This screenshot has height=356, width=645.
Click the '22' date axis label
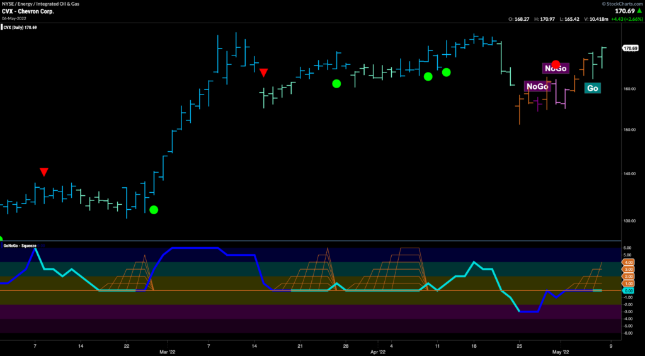[x=127, y=347]
